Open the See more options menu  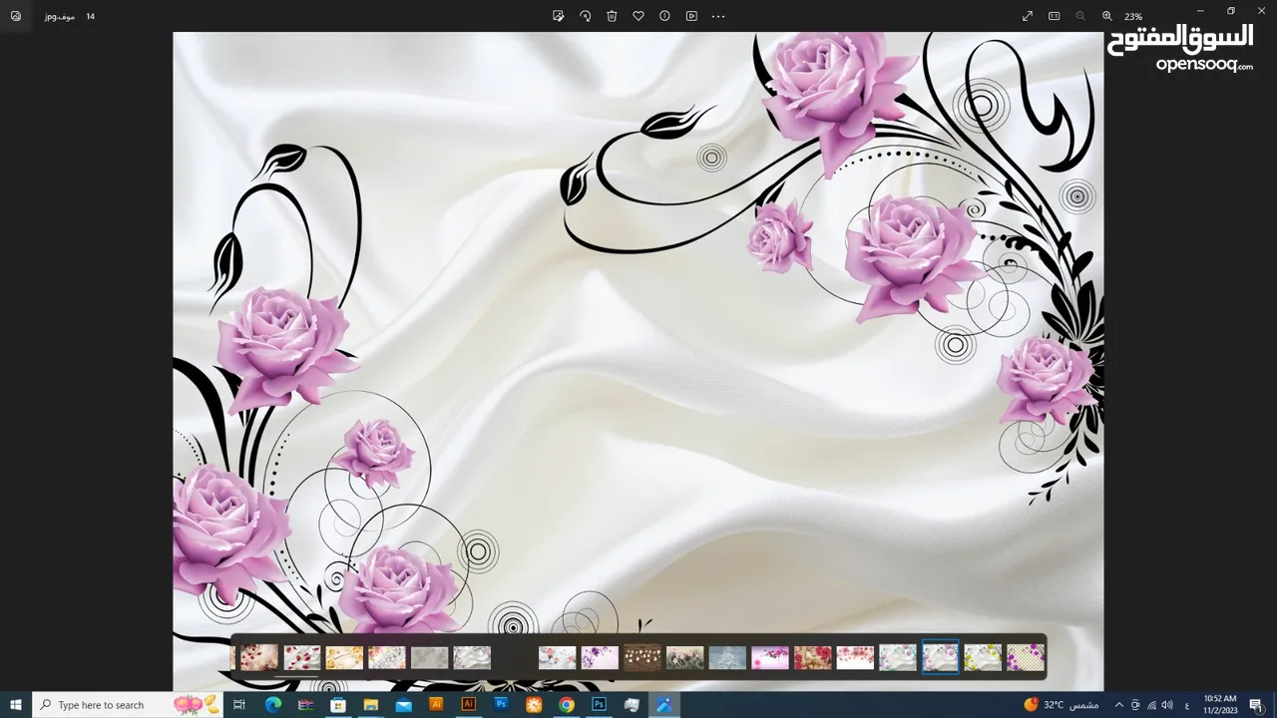point(718,16)
